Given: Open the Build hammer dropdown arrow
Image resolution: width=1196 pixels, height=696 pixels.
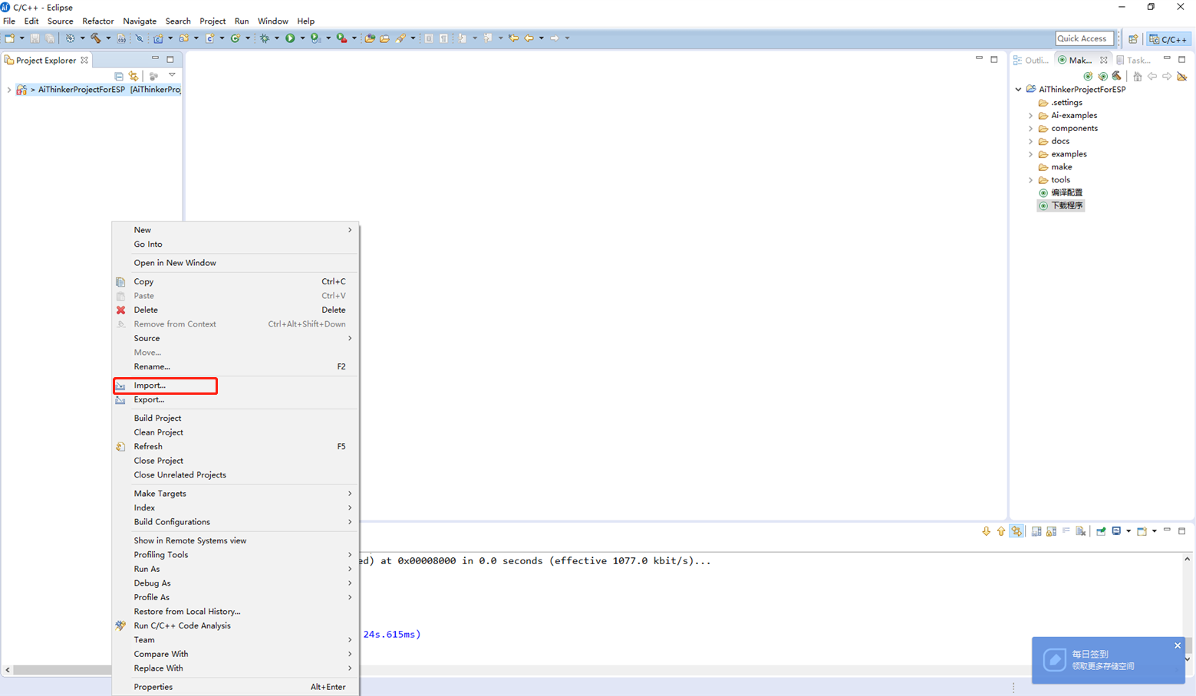Looking at the screenshot, I should (x=108, y=38).
